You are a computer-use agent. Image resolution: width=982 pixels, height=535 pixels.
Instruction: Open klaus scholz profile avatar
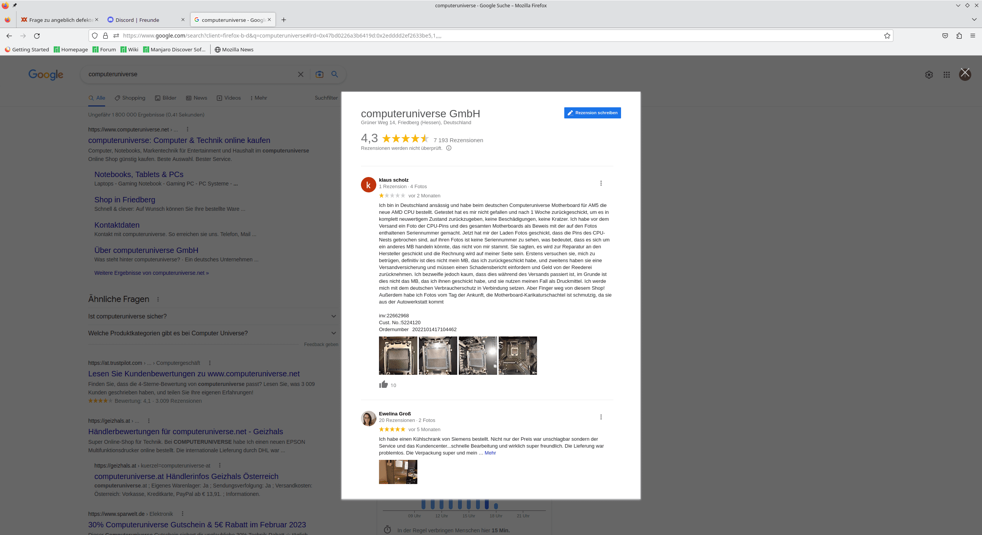click(368, 185)
